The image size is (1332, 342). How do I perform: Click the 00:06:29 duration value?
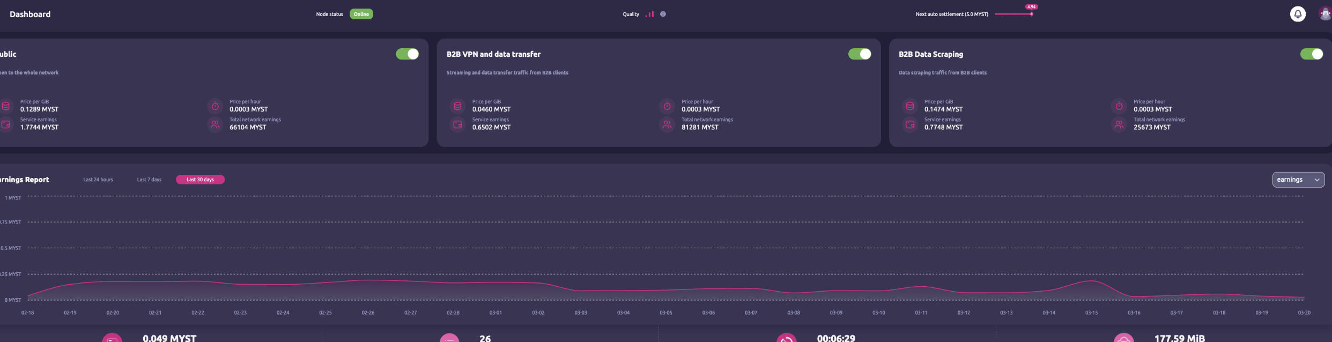(836, 338)
